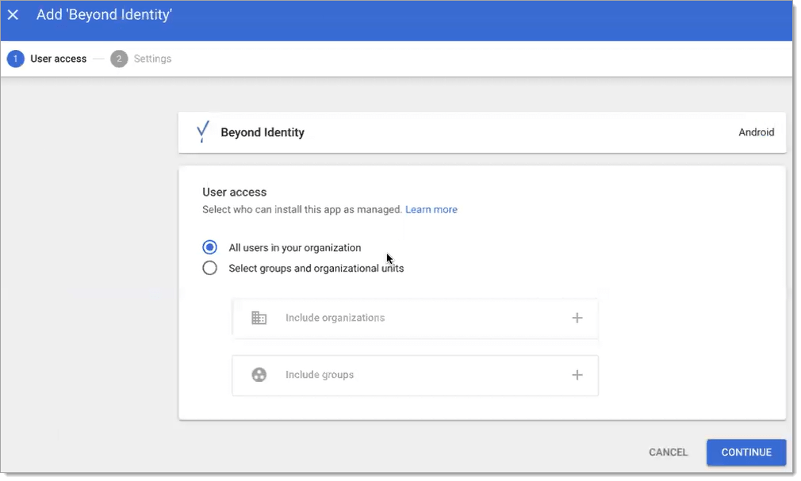Click the step 2 Settings circle
The width and height of the screenshot is (801, 481).
(118, 59)
